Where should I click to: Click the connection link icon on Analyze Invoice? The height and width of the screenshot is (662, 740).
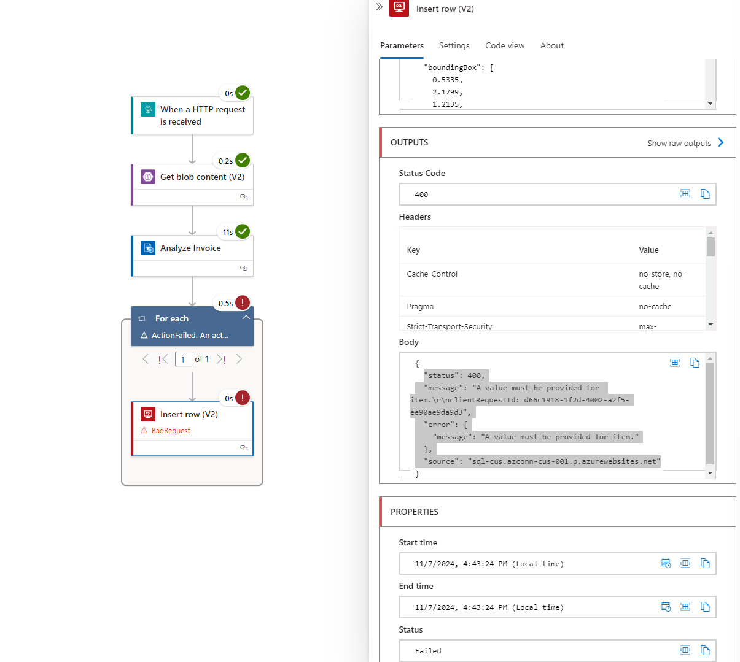pos(244,268)
